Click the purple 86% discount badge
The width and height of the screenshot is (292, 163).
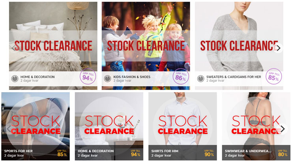click(x=181, y=76)
